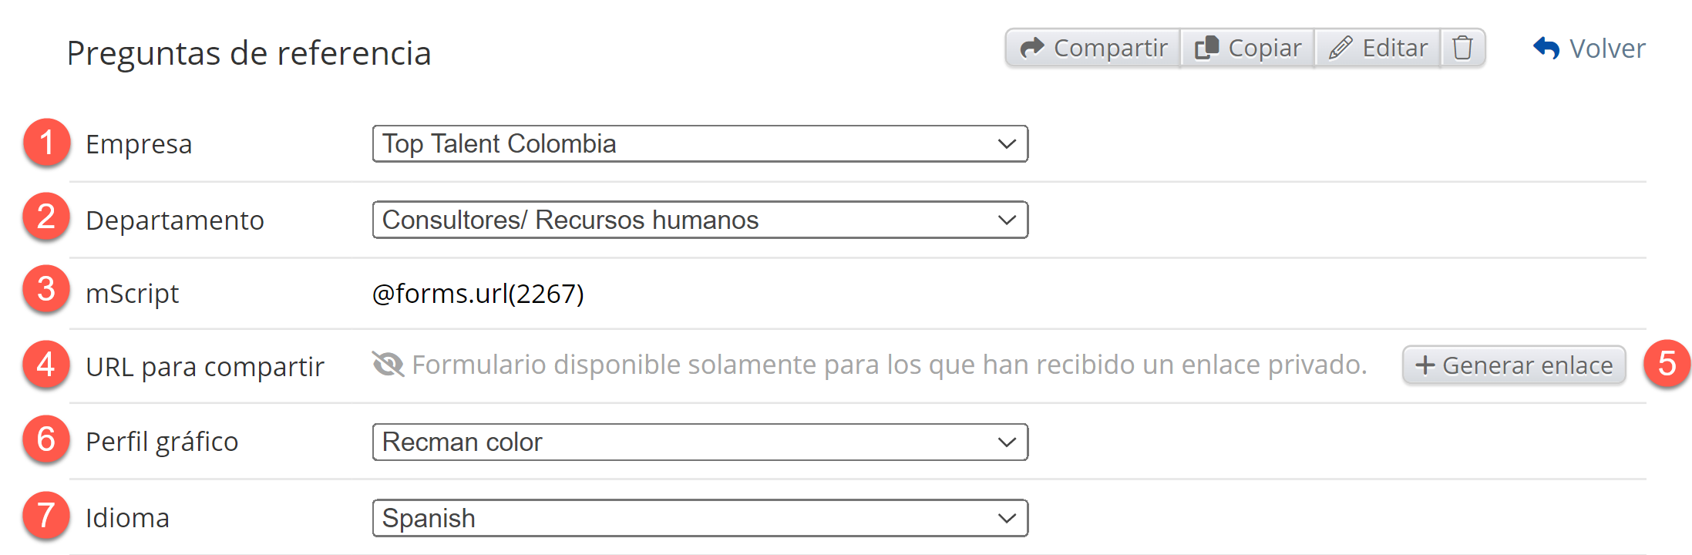Delete form using trash can icon
This screenshot has height=555, width=1692.
tap(1462, 48)
